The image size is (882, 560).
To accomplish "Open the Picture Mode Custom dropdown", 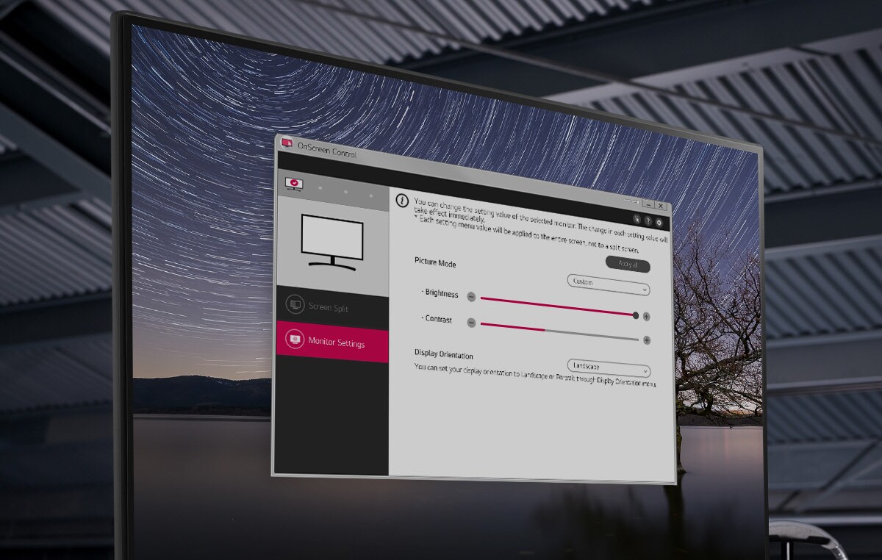I will coord(609,285).
